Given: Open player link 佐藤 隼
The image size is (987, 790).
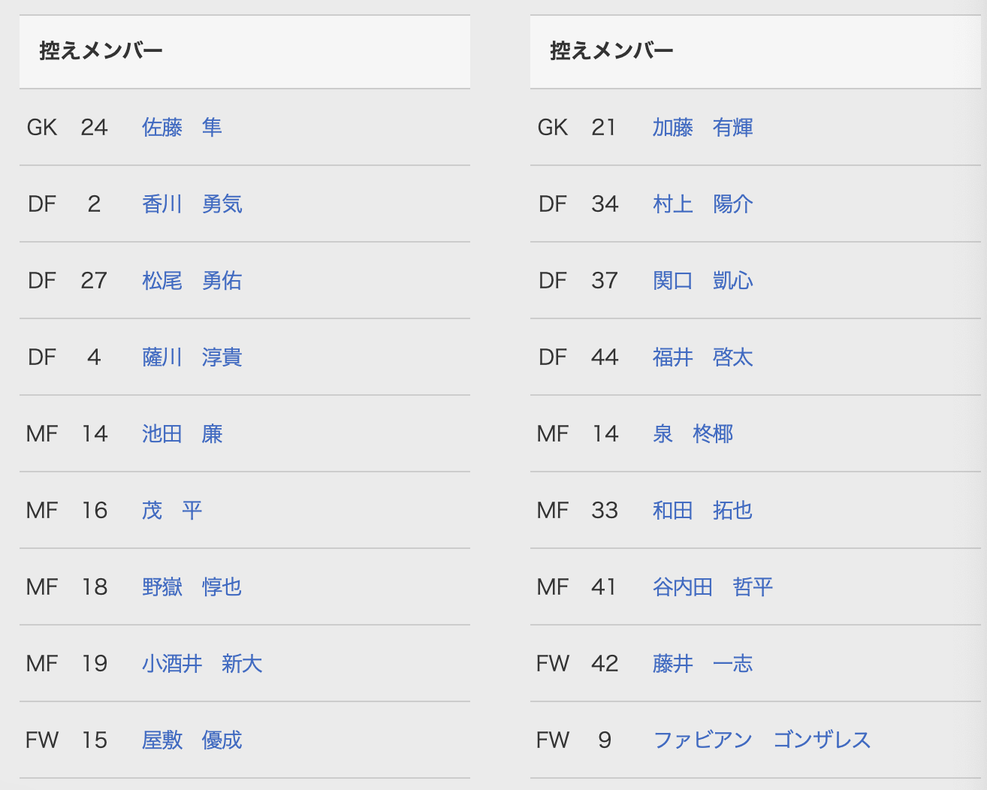Looking at the screenshot, I should [182, 128].
